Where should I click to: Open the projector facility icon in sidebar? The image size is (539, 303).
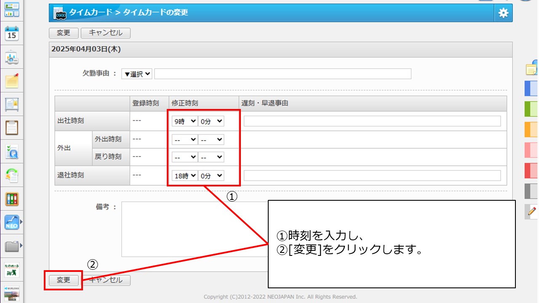pos(12,58)
